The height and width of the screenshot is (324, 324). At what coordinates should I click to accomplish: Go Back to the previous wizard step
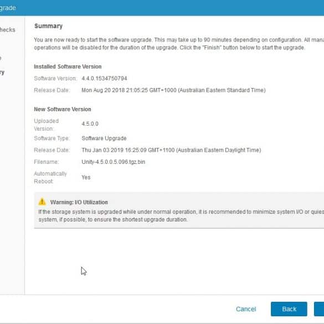(289, 309)
